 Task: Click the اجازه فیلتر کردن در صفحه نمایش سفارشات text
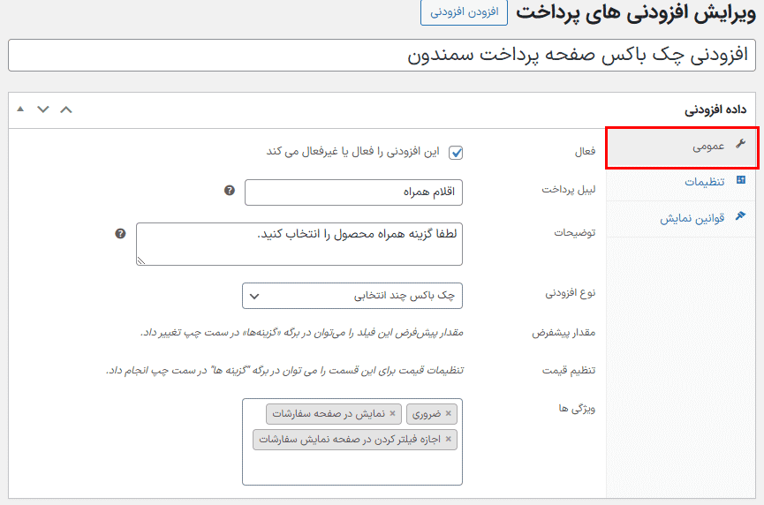[x=350, y=440]
